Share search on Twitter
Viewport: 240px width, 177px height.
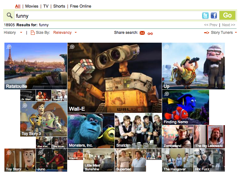pos(205,15)
